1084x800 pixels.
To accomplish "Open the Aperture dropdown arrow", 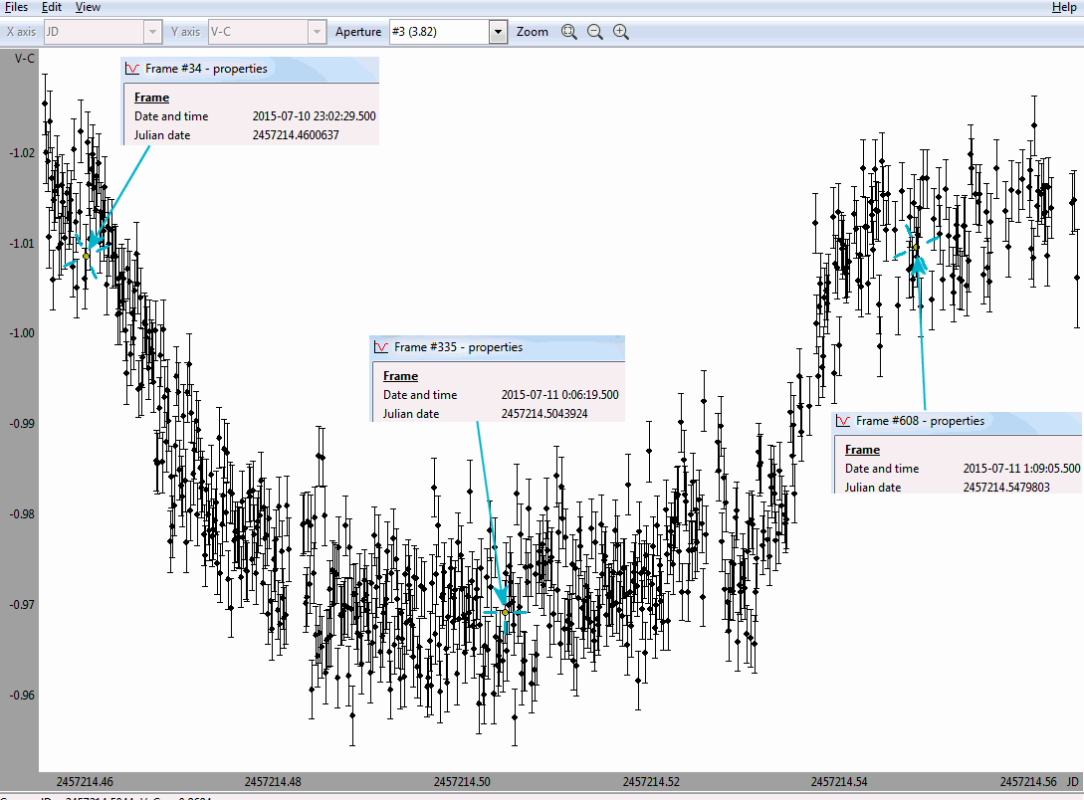I will tap(499, 32).
